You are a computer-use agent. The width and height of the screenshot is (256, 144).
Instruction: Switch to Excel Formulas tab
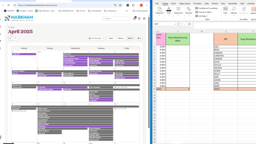point(197,4)
